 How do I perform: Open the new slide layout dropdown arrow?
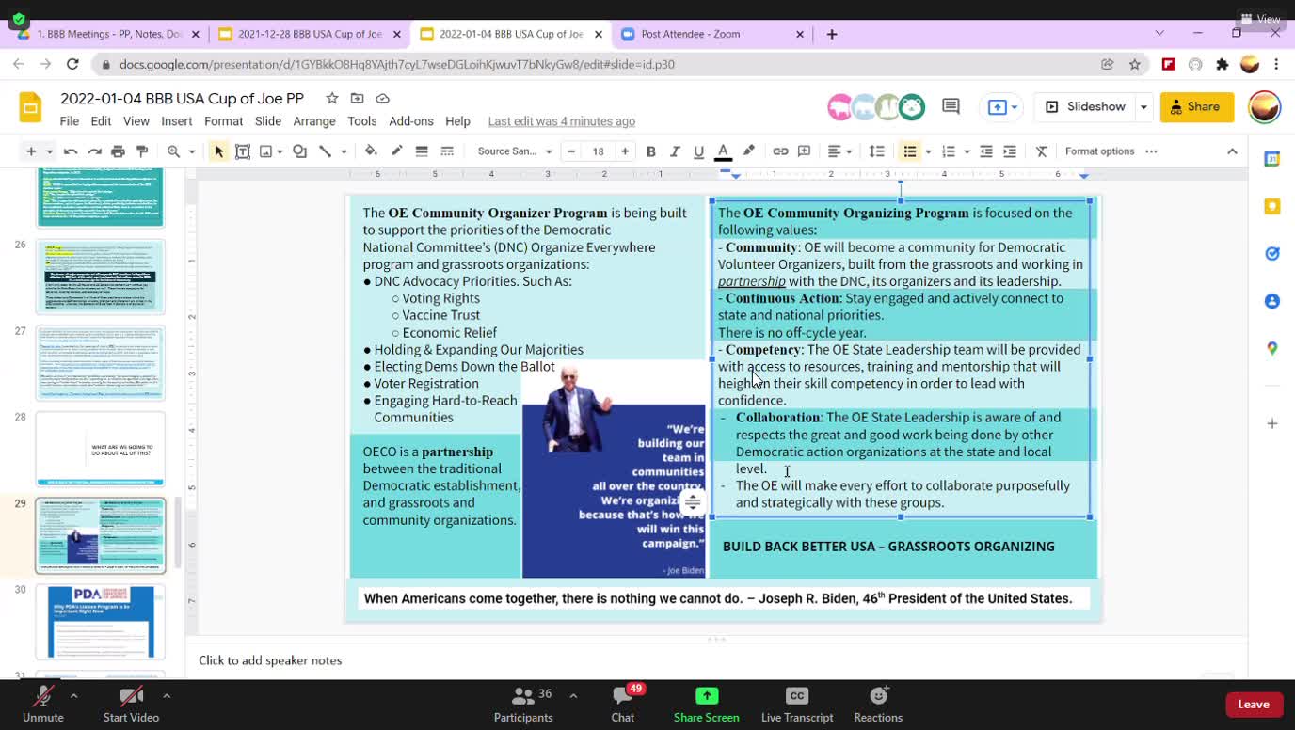pyautogui.click(x=49, y=151)
